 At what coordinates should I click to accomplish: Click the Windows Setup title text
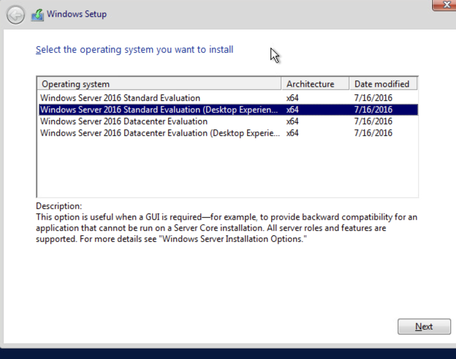click(76, 14)
